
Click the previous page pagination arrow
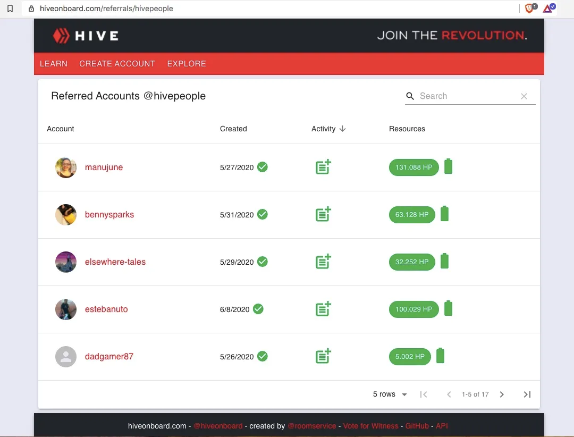click(x=449, y=394)
